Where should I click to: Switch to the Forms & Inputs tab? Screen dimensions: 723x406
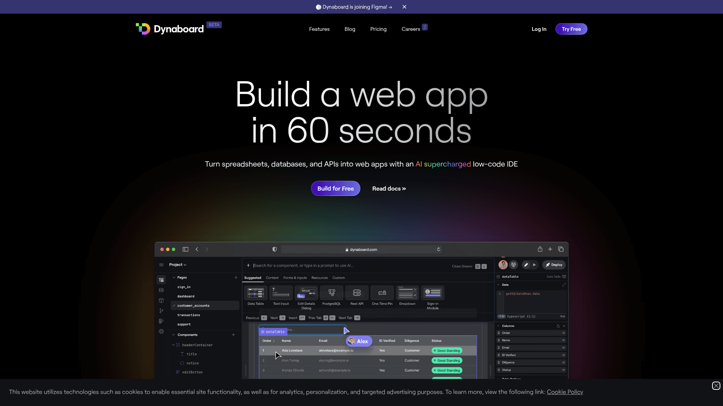[x=295, y=278]
